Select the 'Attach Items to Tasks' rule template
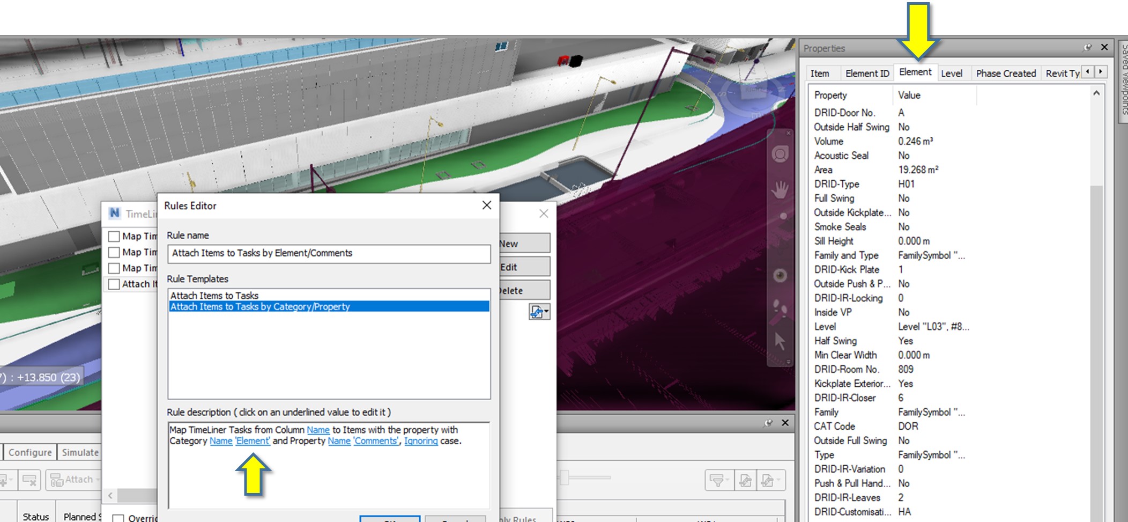 click(214, 295)
